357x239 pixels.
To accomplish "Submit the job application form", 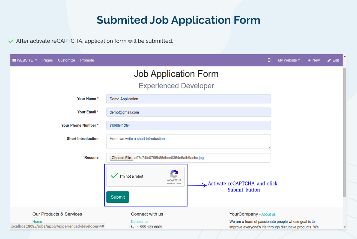I will (118, 197).
